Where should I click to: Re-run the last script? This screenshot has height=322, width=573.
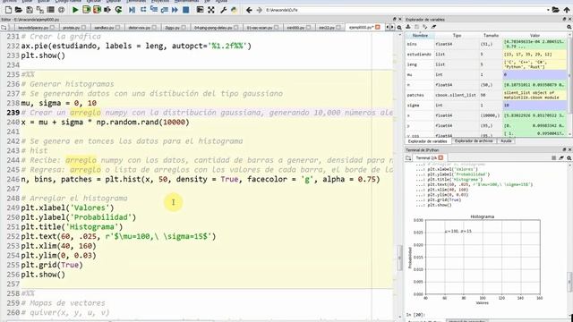pyautogui.click(x=118, y=10)
